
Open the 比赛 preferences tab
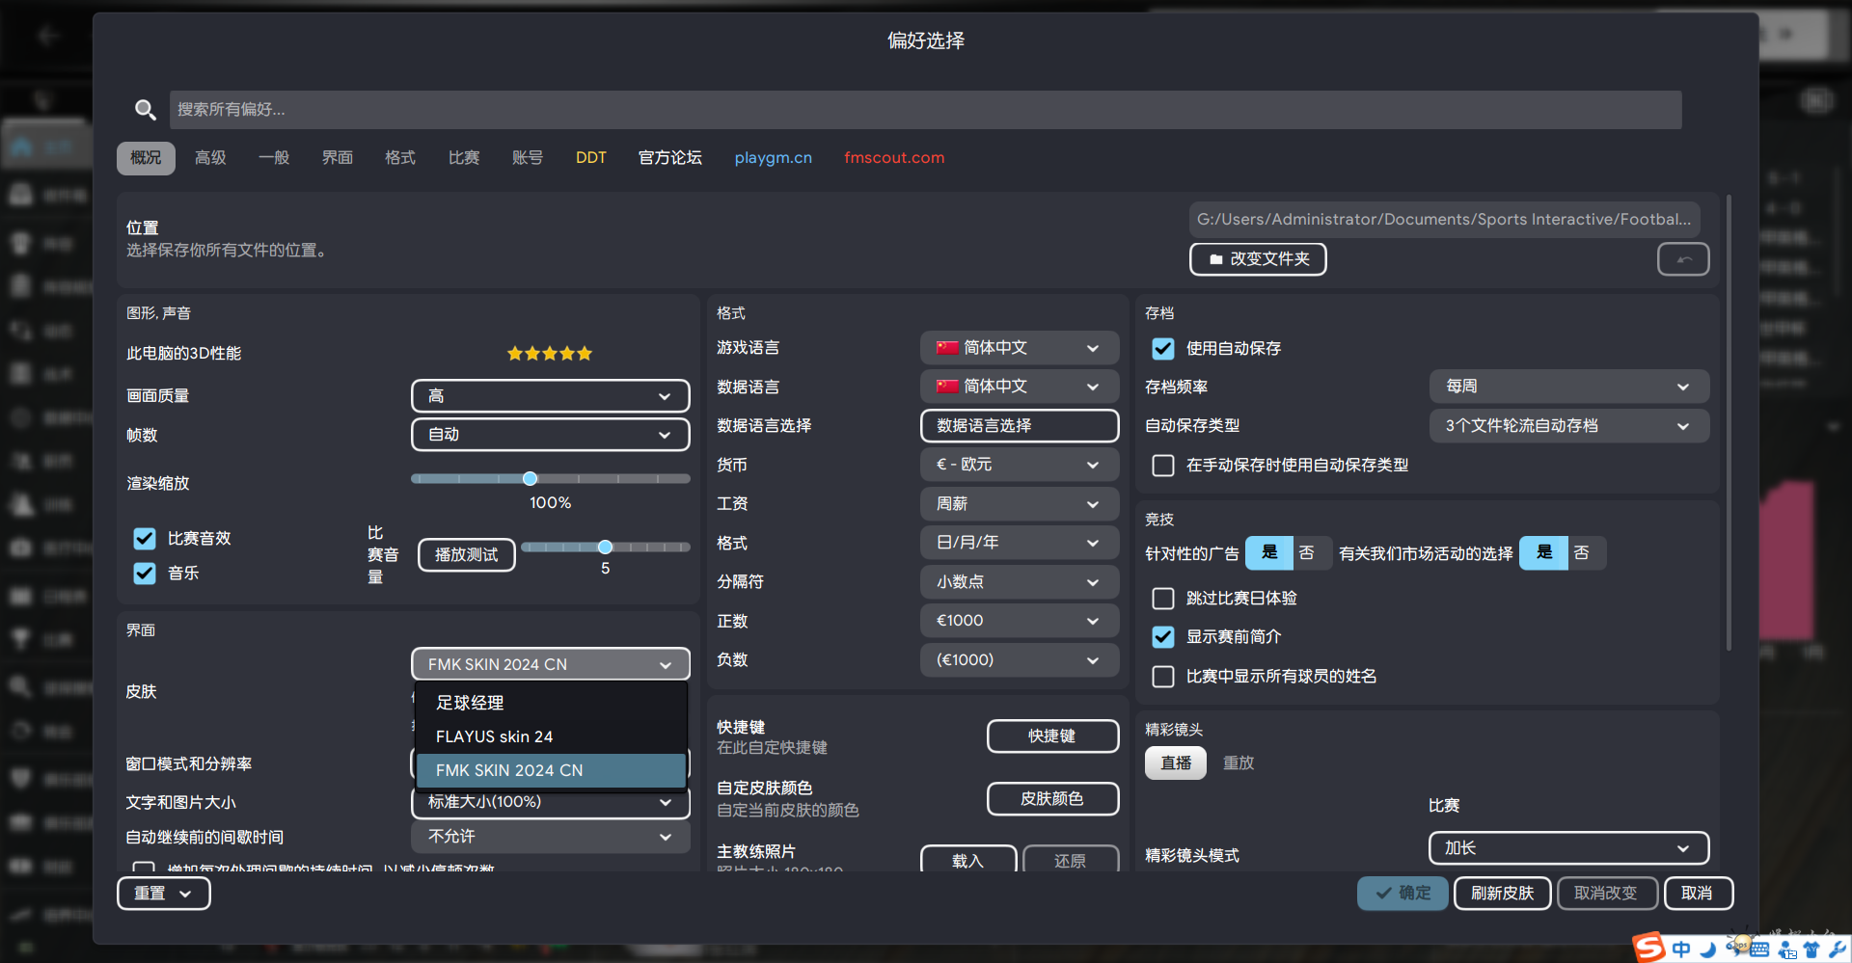coord(464,158)
